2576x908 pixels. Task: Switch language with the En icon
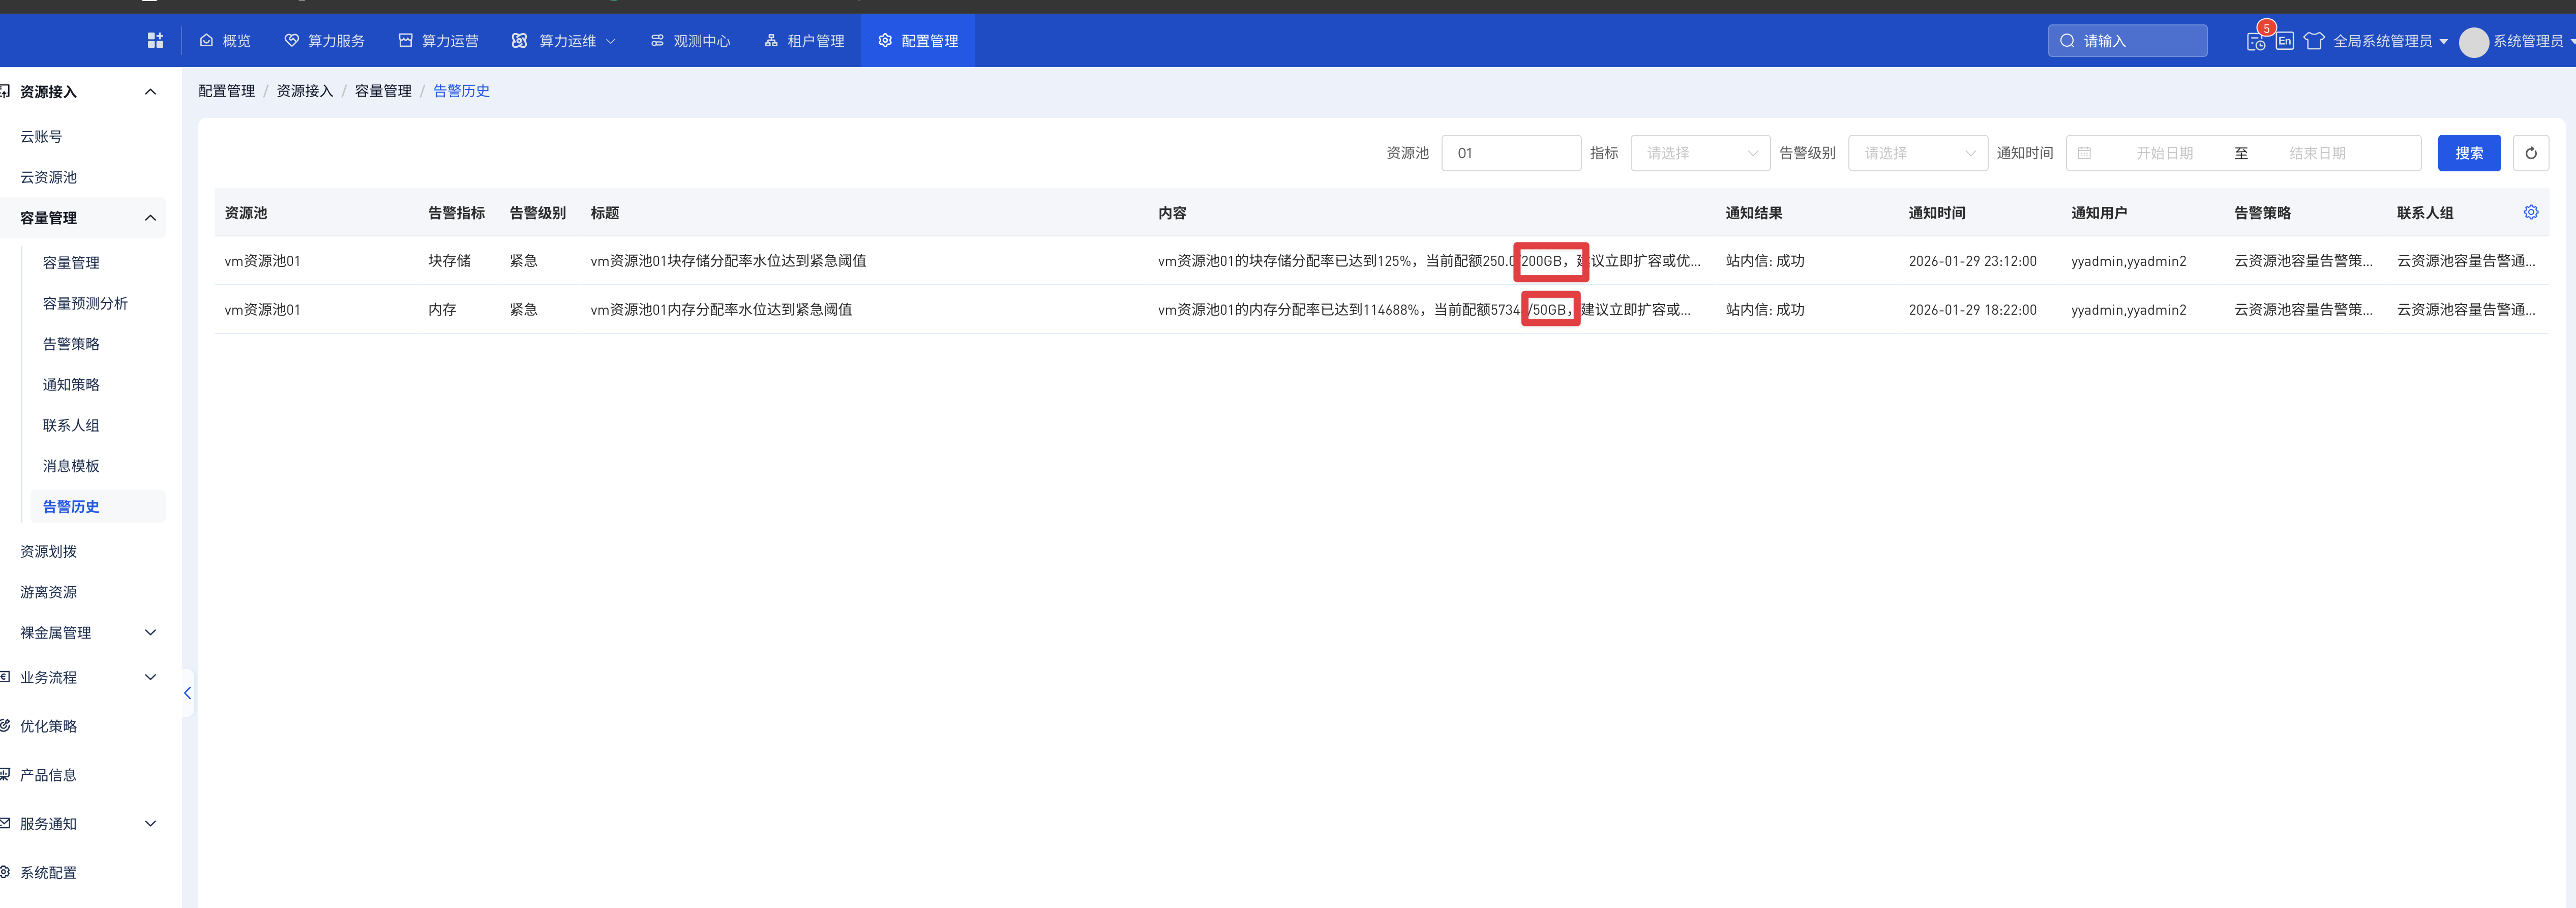(x=2285, y=41)
